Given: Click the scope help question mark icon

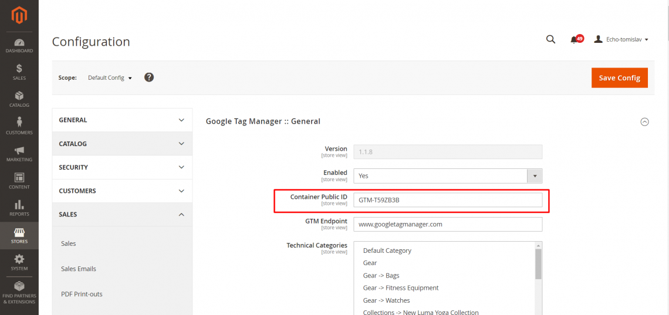Looking at the screenshot, I should [x=149, y=77].
